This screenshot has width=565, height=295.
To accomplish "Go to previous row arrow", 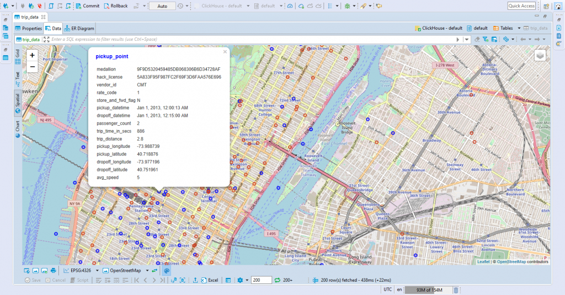I will pyautogui.click(x=145, y=280).
